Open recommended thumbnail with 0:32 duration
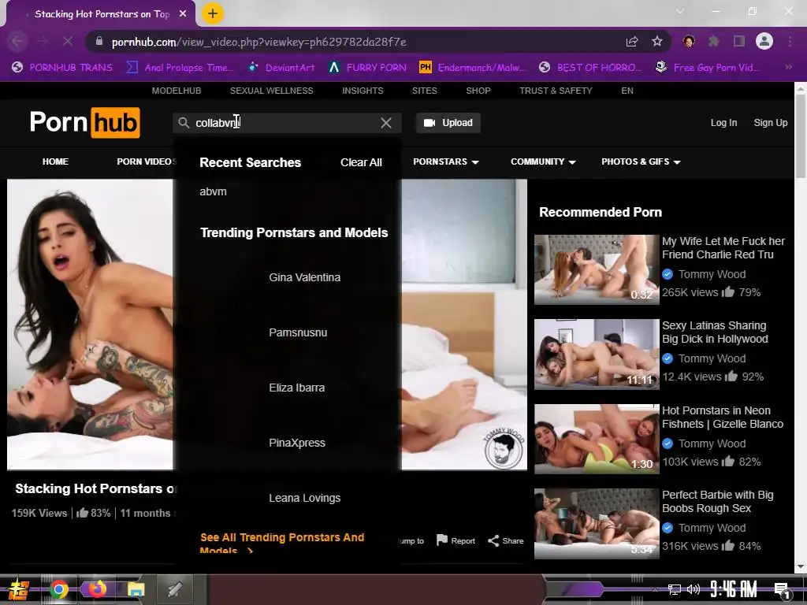Viewport: 807px width, 605px height. (597, 269)
